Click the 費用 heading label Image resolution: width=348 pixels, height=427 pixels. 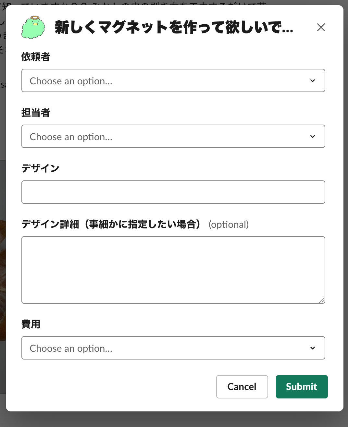pyautogui.click(x=31, y=324)
